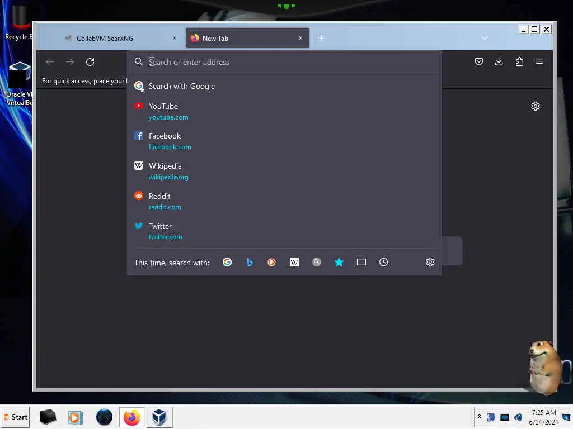Open a new tab with plus button
This screenshot has width=573, height=429.
[x=321, y=39]
